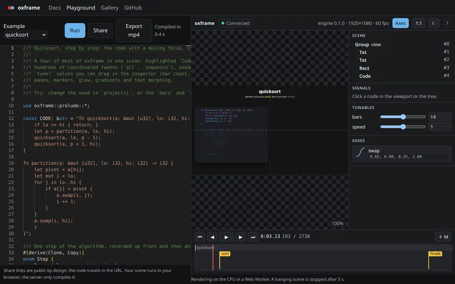Click the oxframe logo icon
This screenshot has height=284, width=455.
[x=11, y=8]
